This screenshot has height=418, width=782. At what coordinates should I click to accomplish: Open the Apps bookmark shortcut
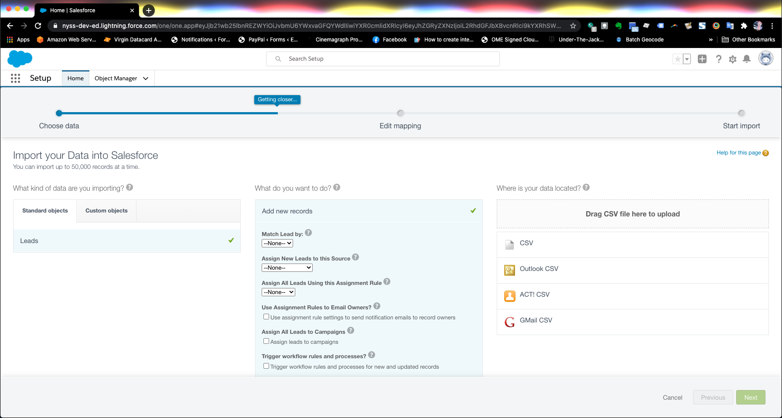pos(18,40)
